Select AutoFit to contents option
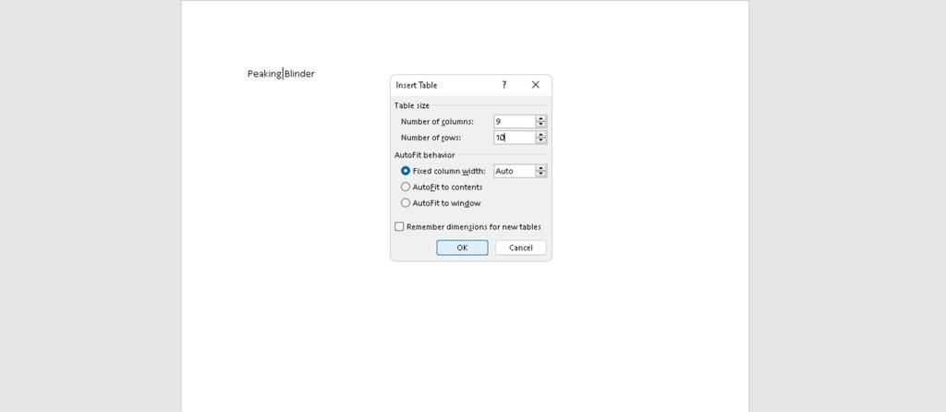The height and width of the screenshot is (412, 946). tap(406, 187)
